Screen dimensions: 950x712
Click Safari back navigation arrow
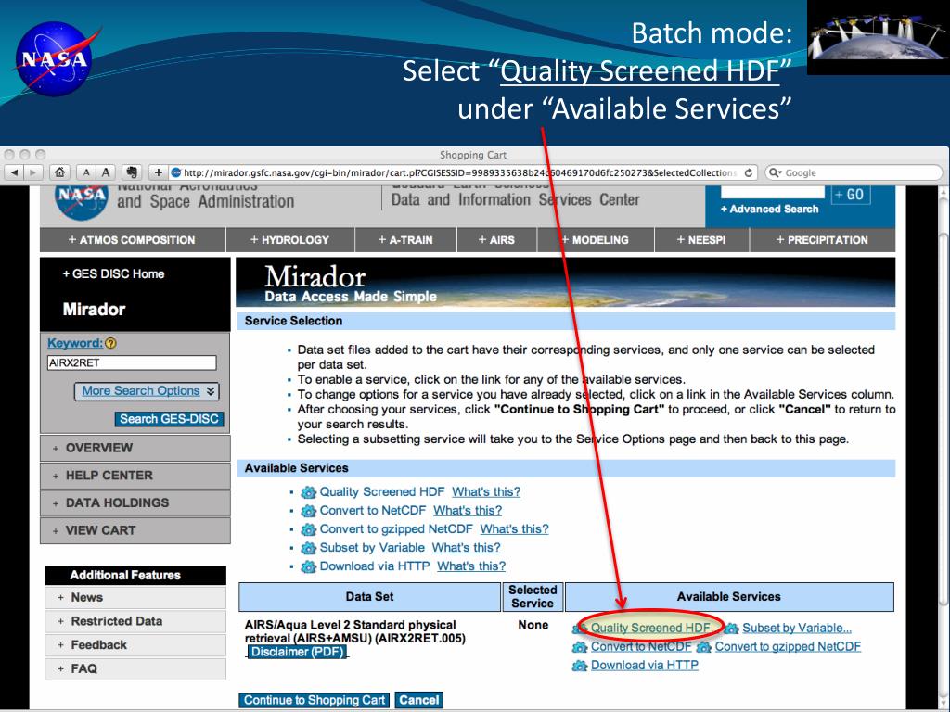[x=14, y=172]
